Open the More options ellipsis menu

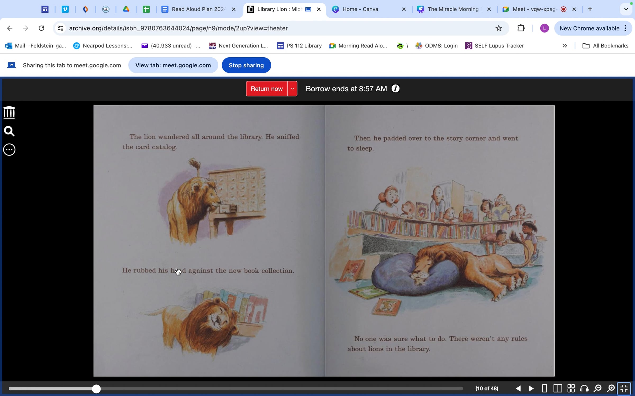(9, 150)
